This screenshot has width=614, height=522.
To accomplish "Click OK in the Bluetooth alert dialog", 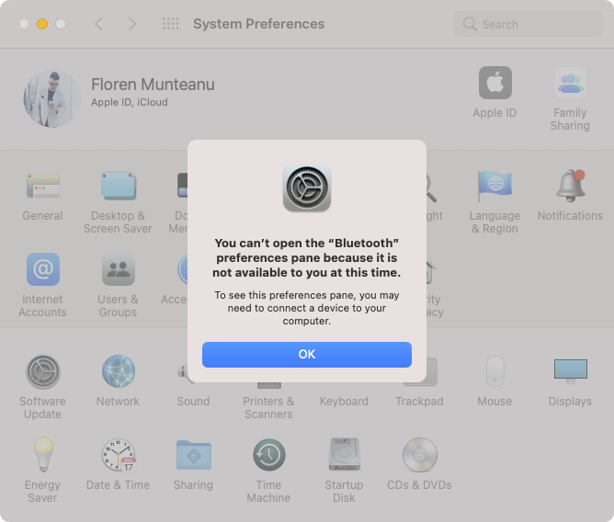I will (x=307, y=355).
